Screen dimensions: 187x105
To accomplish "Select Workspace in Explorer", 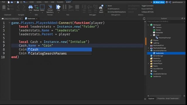I will (x=157, y=25).
